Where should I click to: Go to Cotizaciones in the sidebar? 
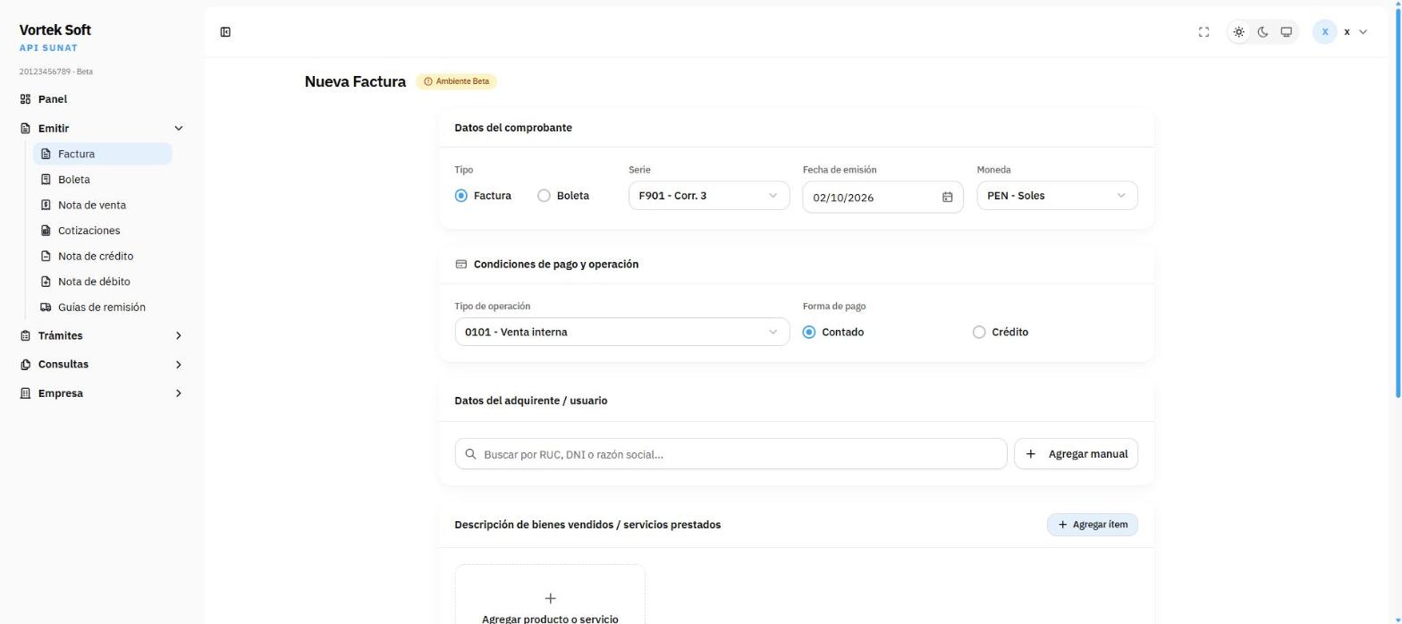tap(102, 231)
